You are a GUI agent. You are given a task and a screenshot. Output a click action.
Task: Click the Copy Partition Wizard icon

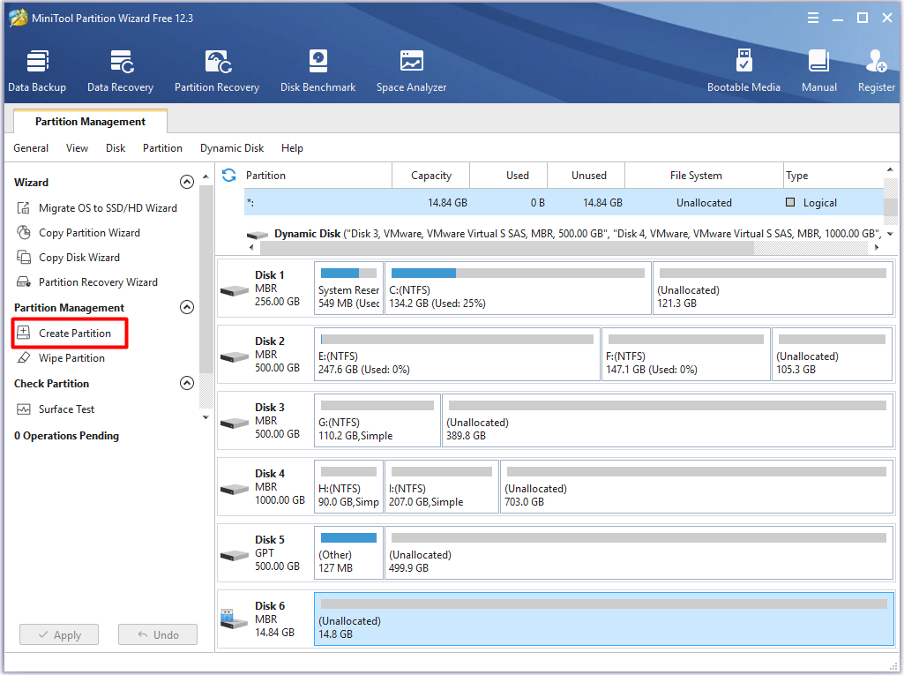(23, 233)
